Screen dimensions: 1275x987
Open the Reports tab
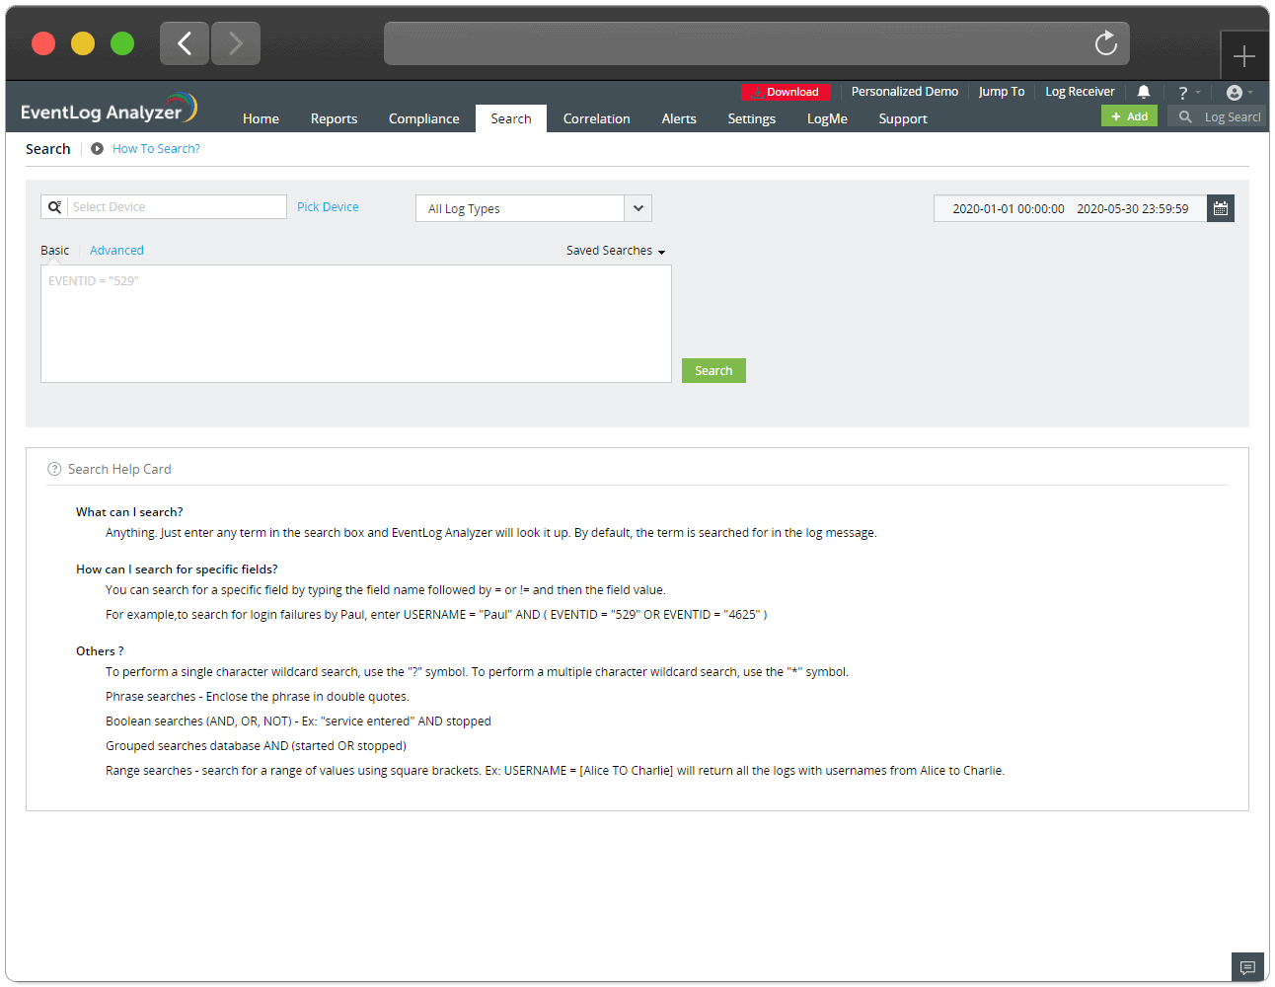[x=334, y=118]
